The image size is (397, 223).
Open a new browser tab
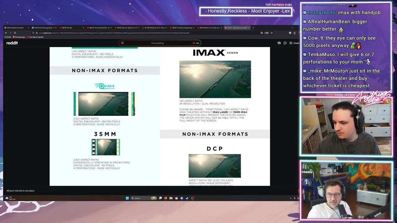click(x=253, y=28)
